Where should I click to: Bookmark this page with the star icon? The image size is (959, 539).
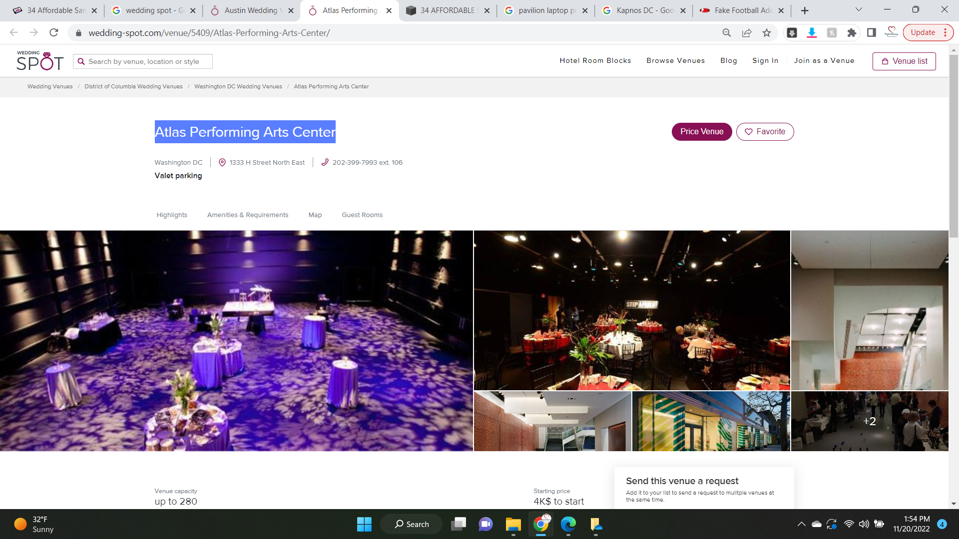(767, 33)
